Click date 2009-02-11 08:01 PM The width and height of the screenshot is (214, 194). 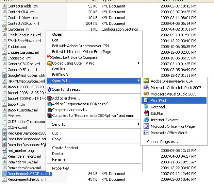coord(178,18)
